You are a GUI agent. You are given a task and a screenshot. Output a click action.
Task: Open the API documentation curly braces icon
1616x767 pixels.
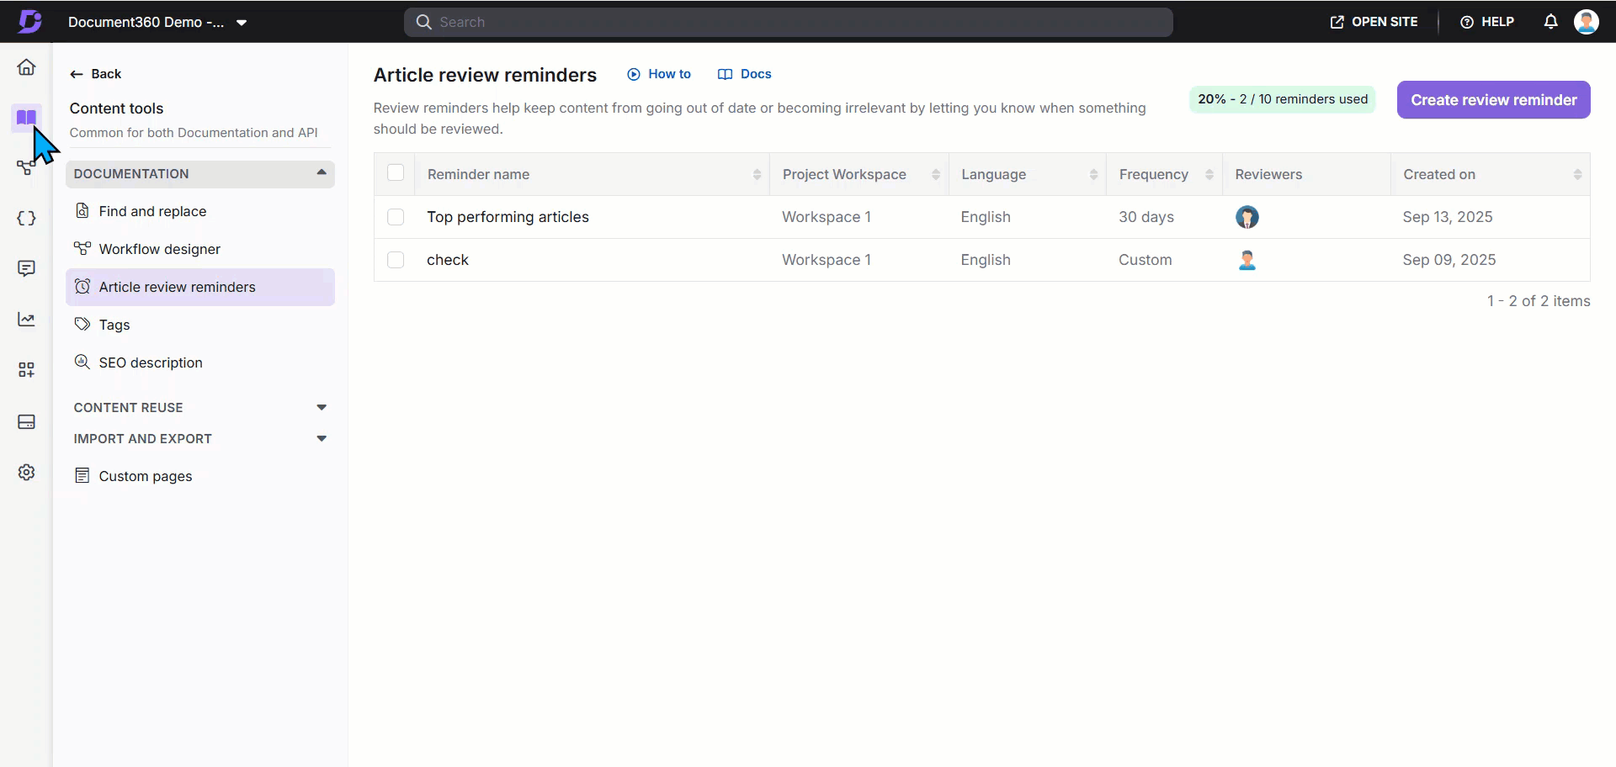26,219
